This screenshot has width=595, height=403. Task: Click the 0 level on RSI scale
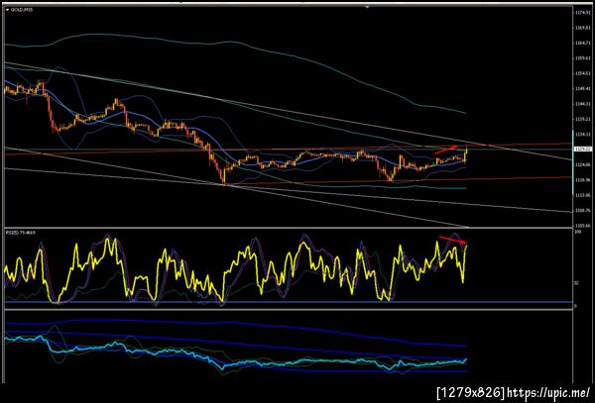pyautogui.click(x=575, y=306)
